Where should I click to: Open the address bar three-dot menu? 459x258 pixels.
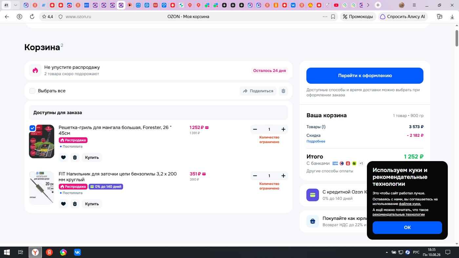pos(325,17)
